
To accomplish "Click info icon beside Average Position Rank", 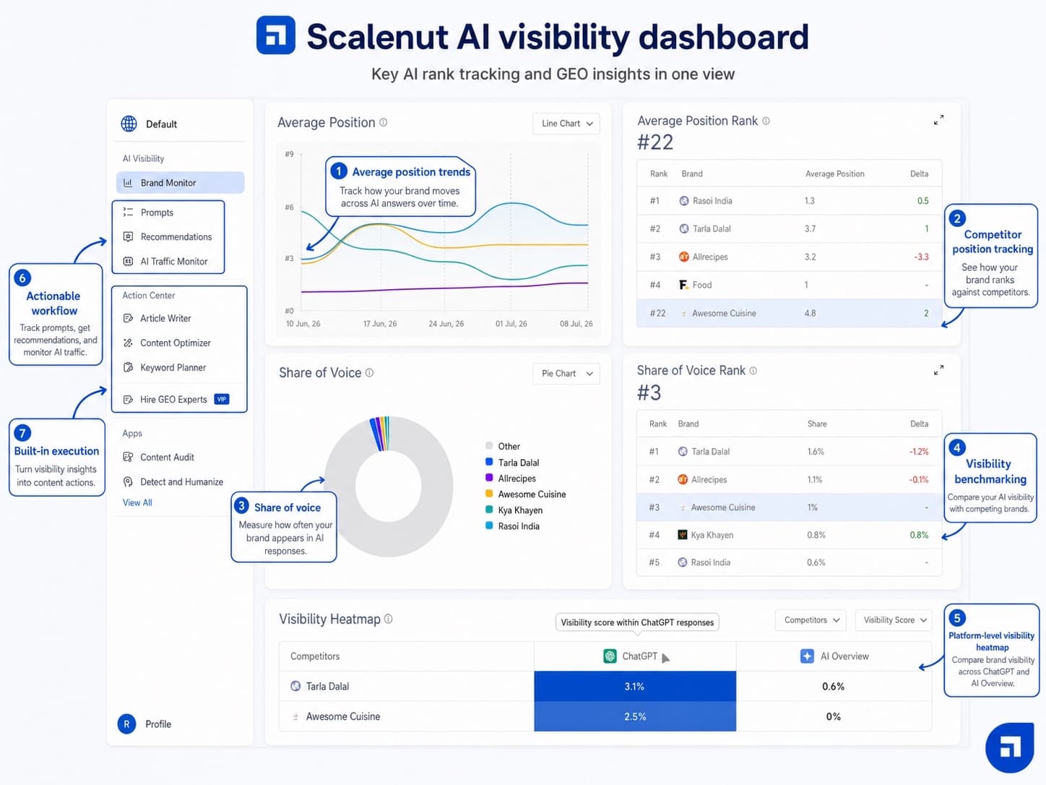I will [766, 121].
